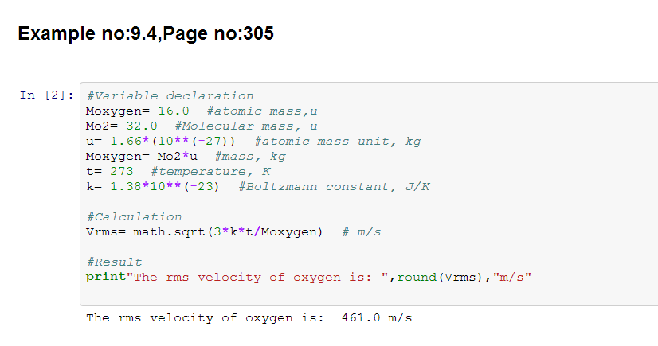This screenshot has width=658, height=346.
Task: Click the 'Moxygen= Mo2*u' assignment line
Action: tap(141, 156)
